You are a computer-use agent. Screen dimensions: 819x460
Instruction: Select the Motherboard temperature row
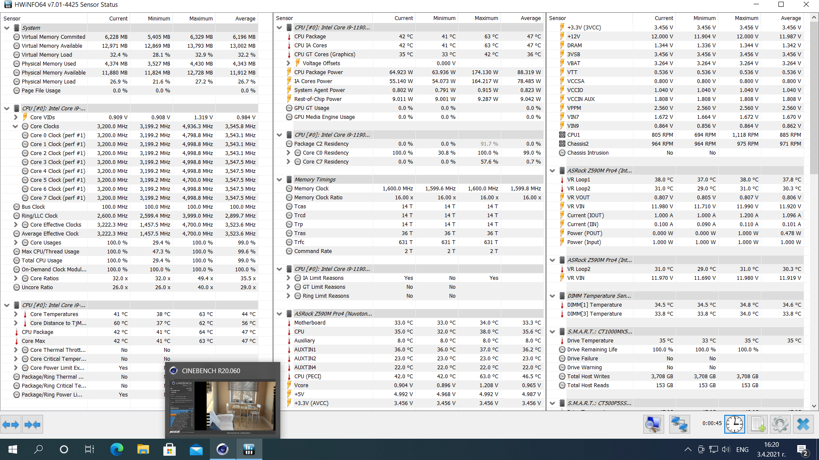[409, 322]
